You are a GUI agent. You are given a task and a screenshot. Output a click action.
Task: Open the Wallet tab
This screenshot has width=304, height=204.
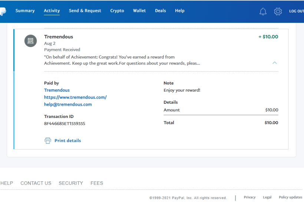pos(139,11)
